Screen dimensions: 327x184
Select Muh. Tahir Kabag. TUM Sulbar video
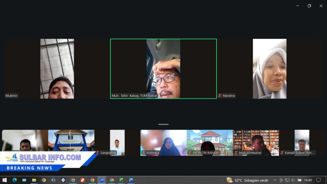[163, 69]
